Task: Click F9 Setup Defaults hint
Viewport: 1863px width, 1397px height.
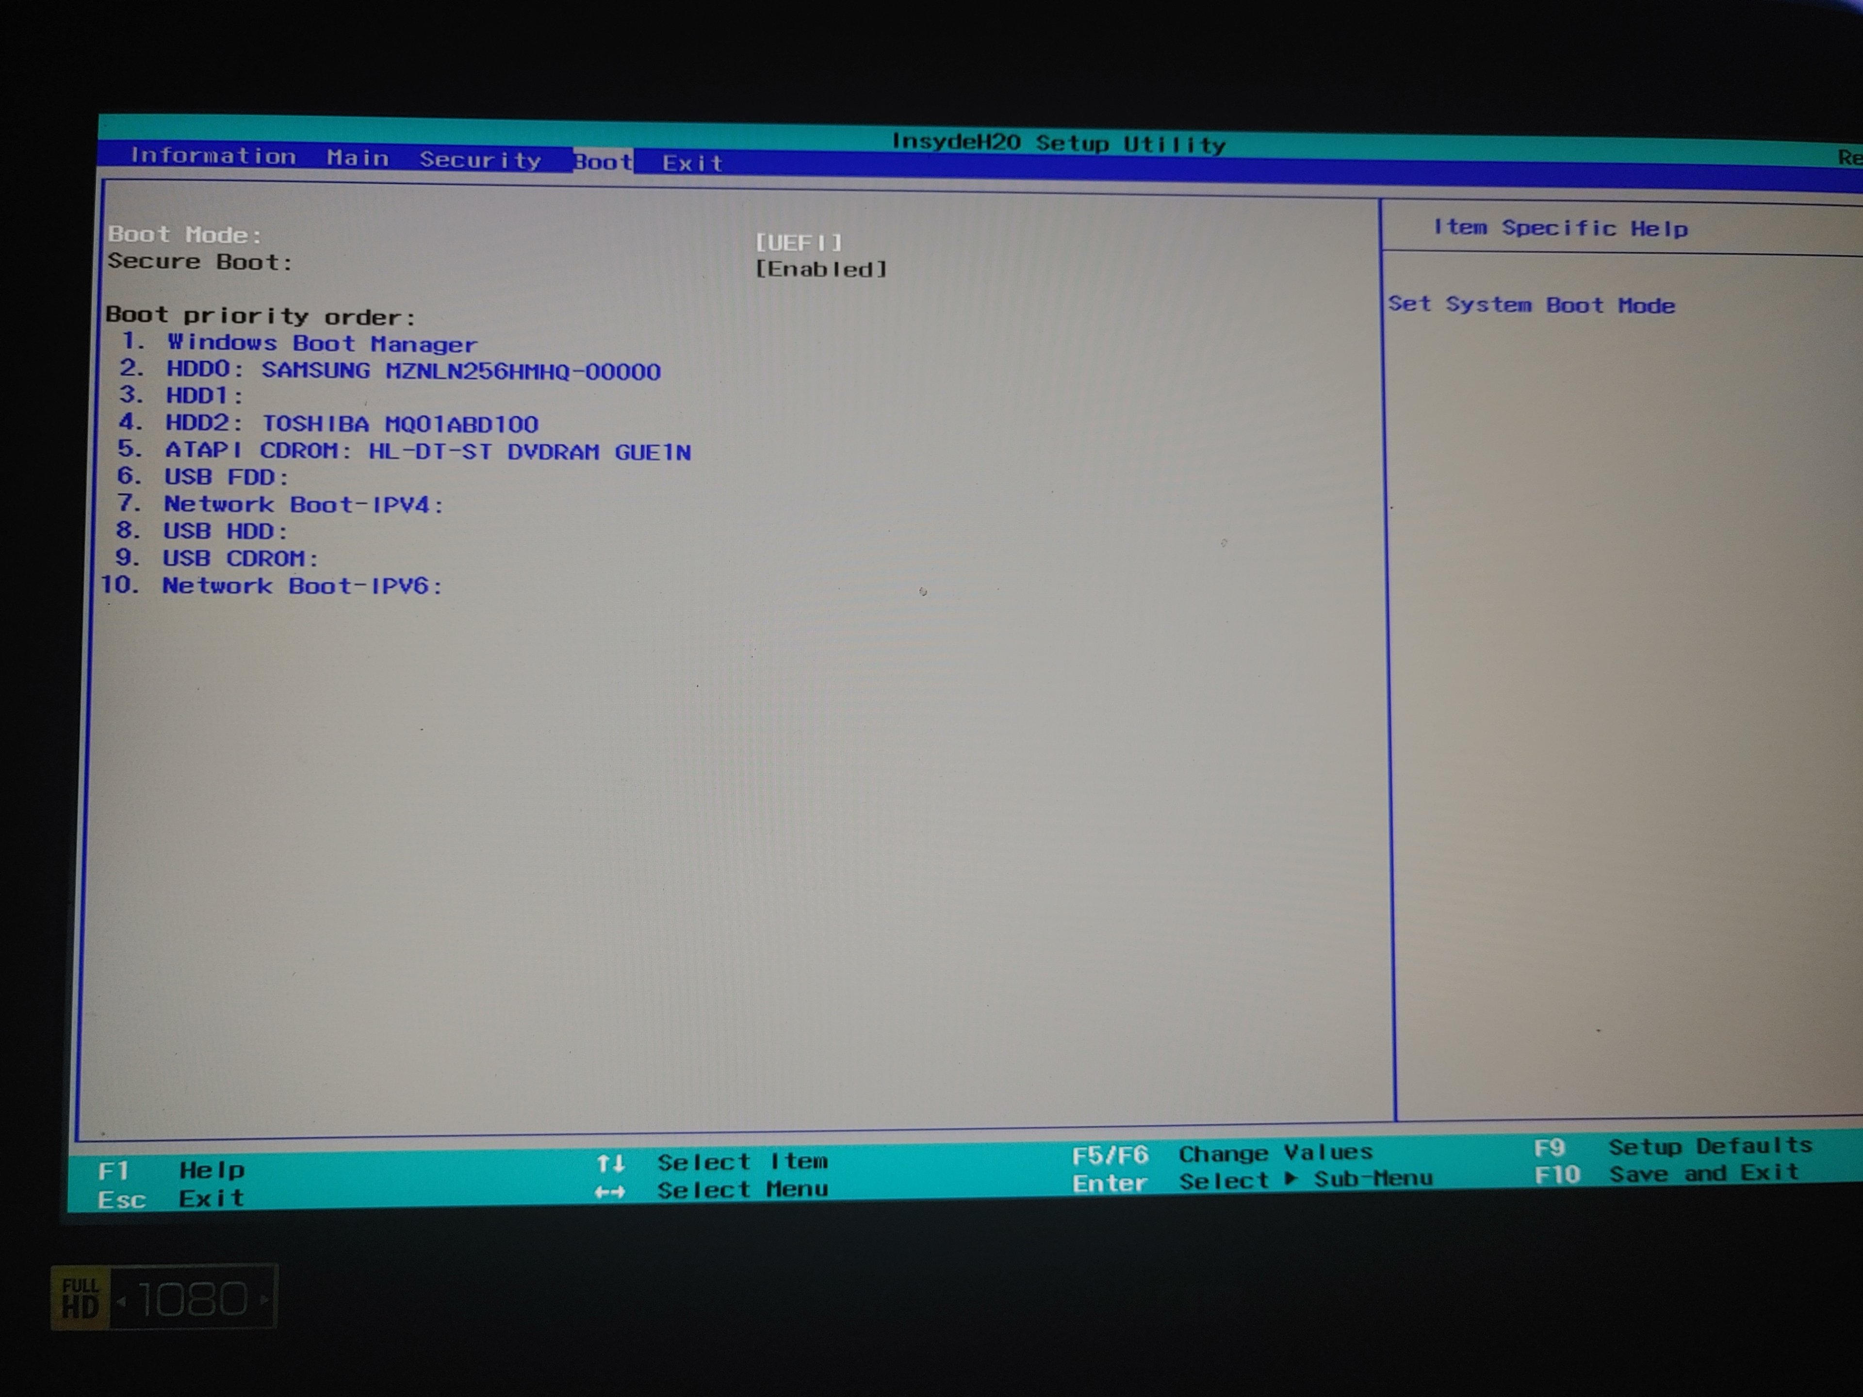Action: tap(1673, 1147)
